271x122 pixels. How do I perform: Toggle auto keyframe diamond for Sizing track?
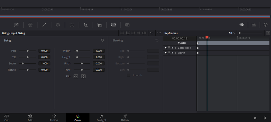172,53
